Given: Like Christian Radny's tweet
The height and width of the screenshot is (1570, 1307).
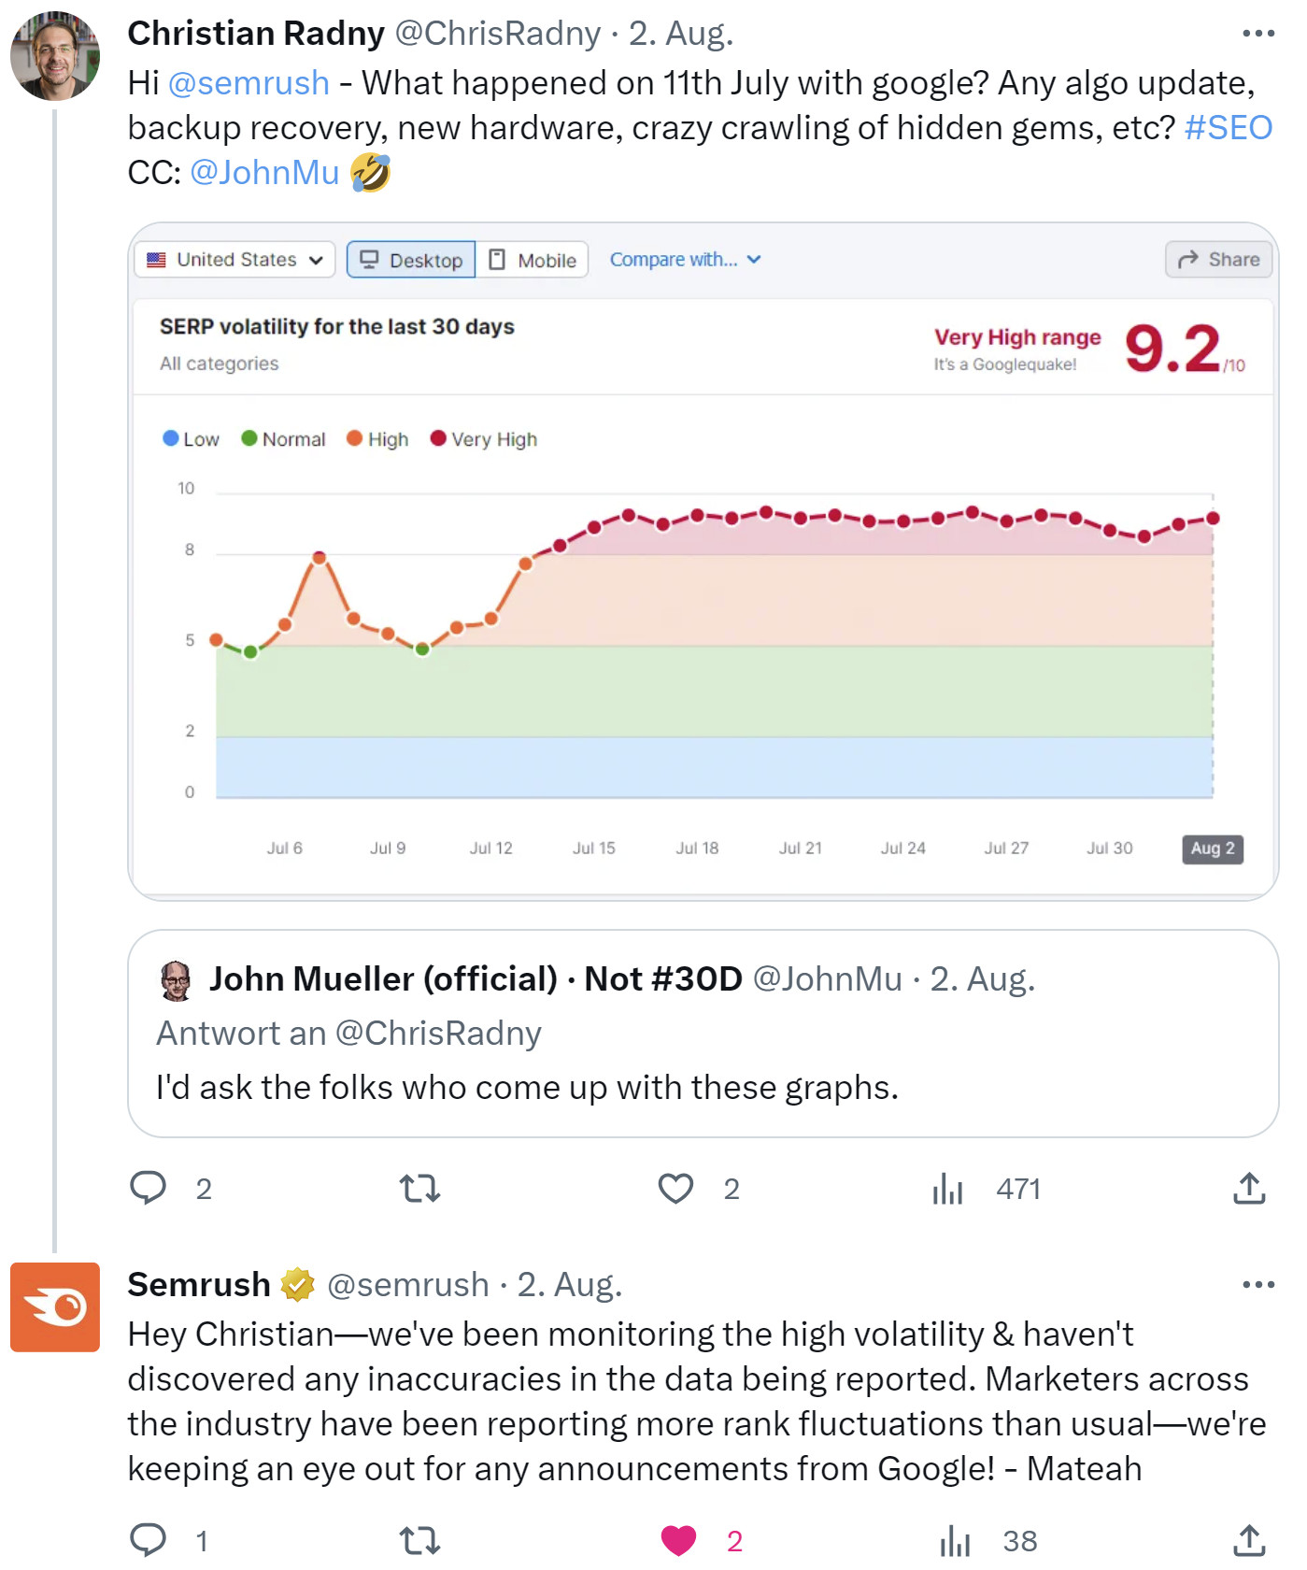Looking at the screenshot, I should [675, 1188].
